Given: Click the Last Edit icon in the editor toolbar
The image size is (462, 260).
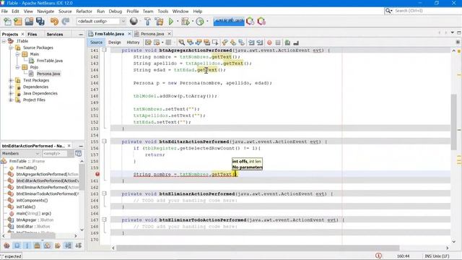Looking at the screenshot, I should (x=148, y=43).
